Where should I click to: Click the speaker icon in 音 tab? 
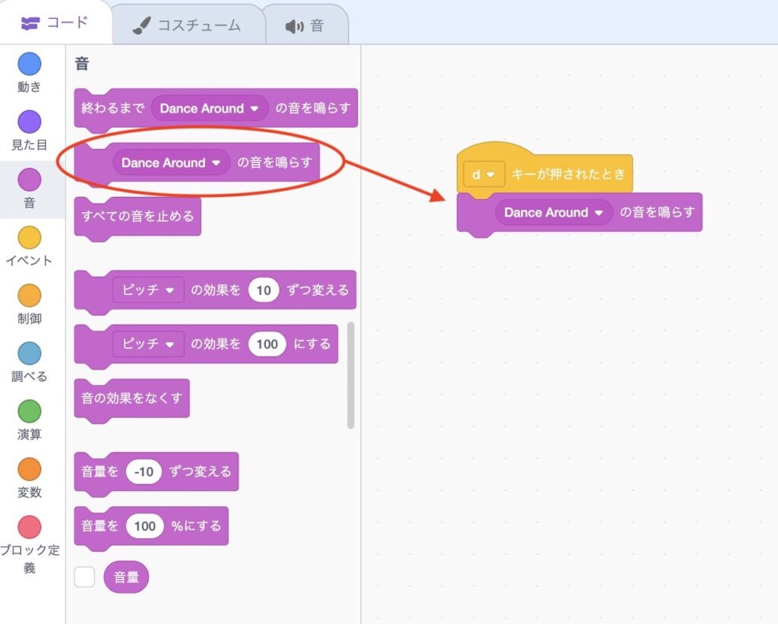click(294, 27)
